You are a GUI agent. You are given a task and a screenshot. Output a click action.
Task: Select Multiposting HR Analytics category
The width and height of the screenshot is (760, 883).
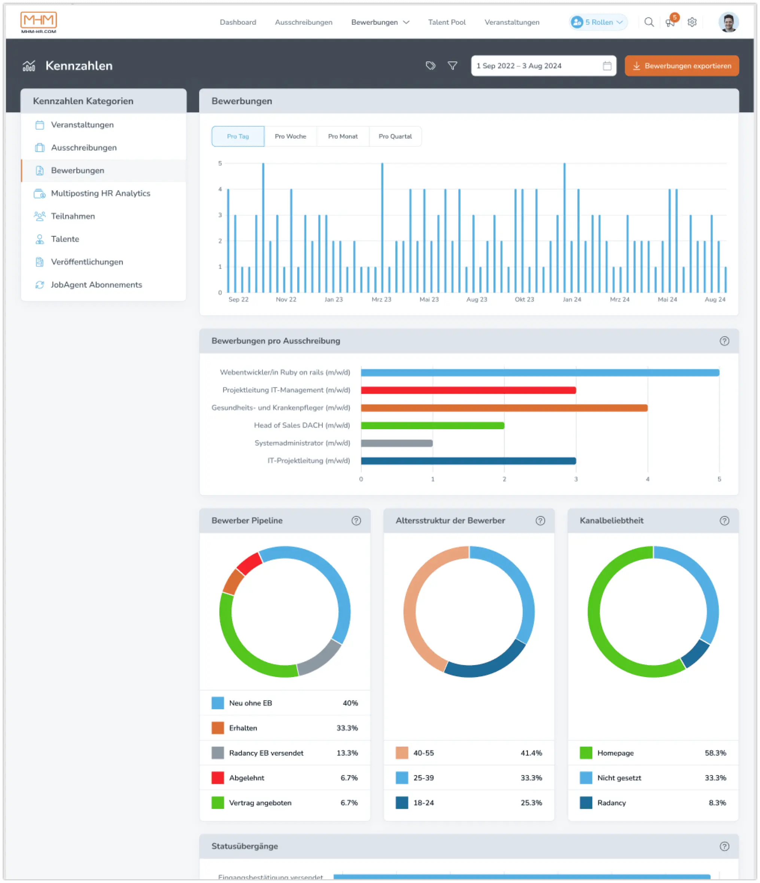101,194
